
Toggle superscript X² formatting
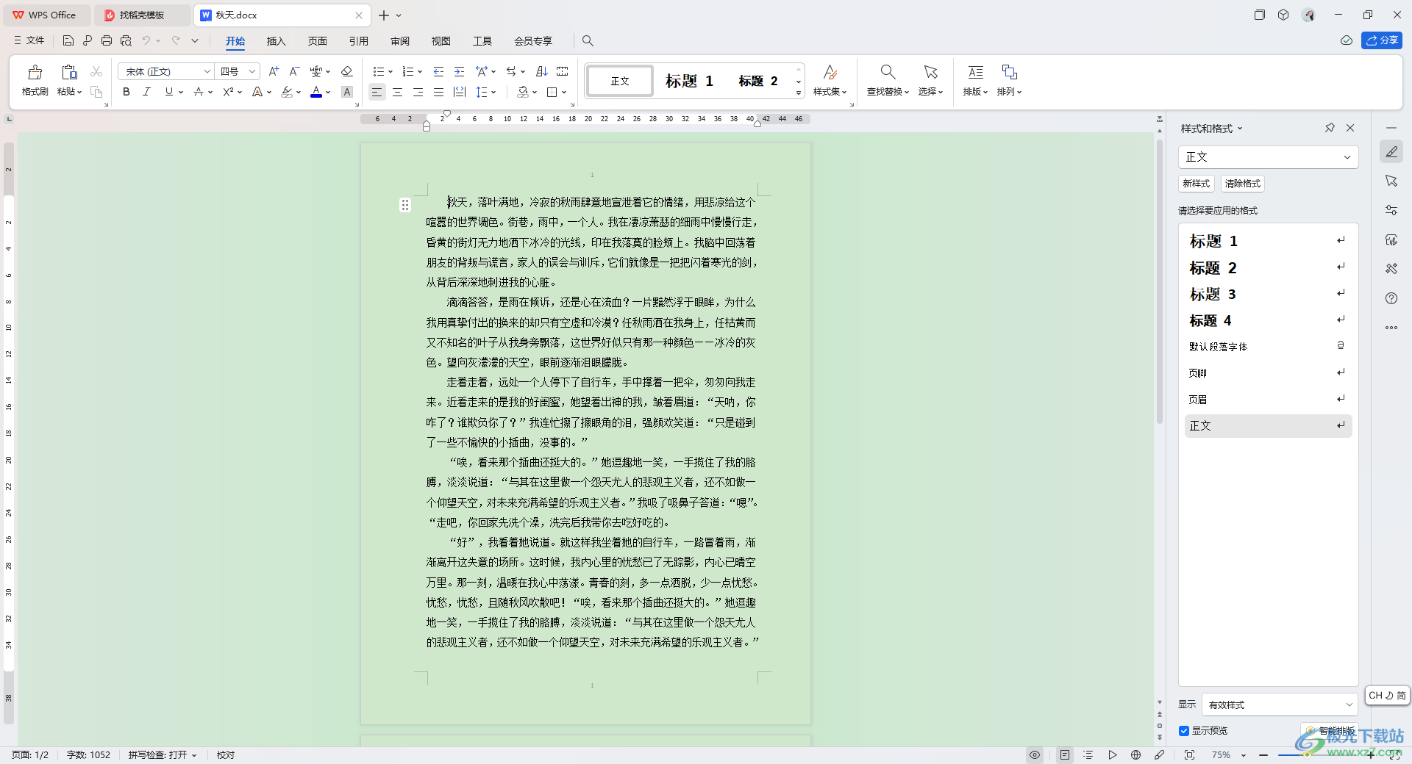[x=228, y=92]
